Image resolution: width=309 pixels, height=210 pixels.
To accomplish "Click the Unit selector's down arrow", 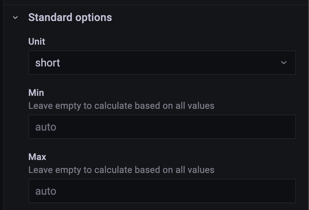I will (284, 63).
